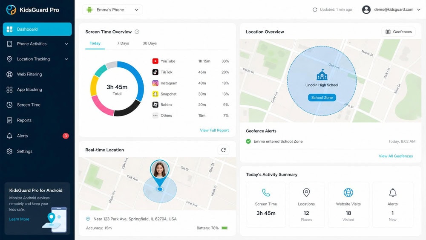This screenshot has width=426, height=240.
Task: Click the Website Visits globe icon
Action: point(348,192)
